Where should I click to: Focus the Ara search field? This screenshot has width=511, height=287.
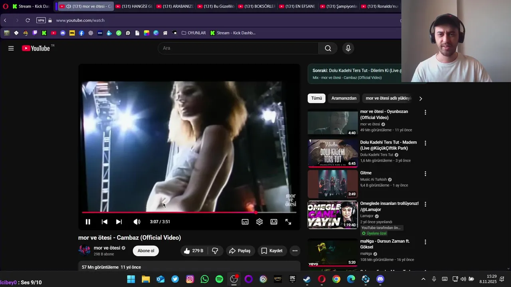point(238,48)
